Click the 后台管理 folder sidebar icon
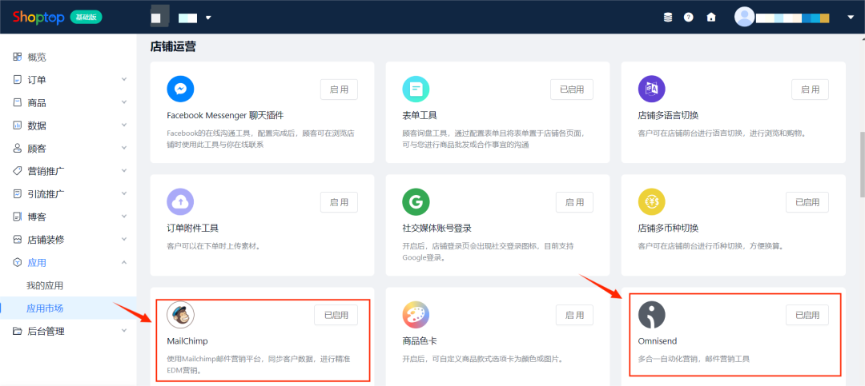The width and height of the screenshot is (865, 386). point(17,331)
